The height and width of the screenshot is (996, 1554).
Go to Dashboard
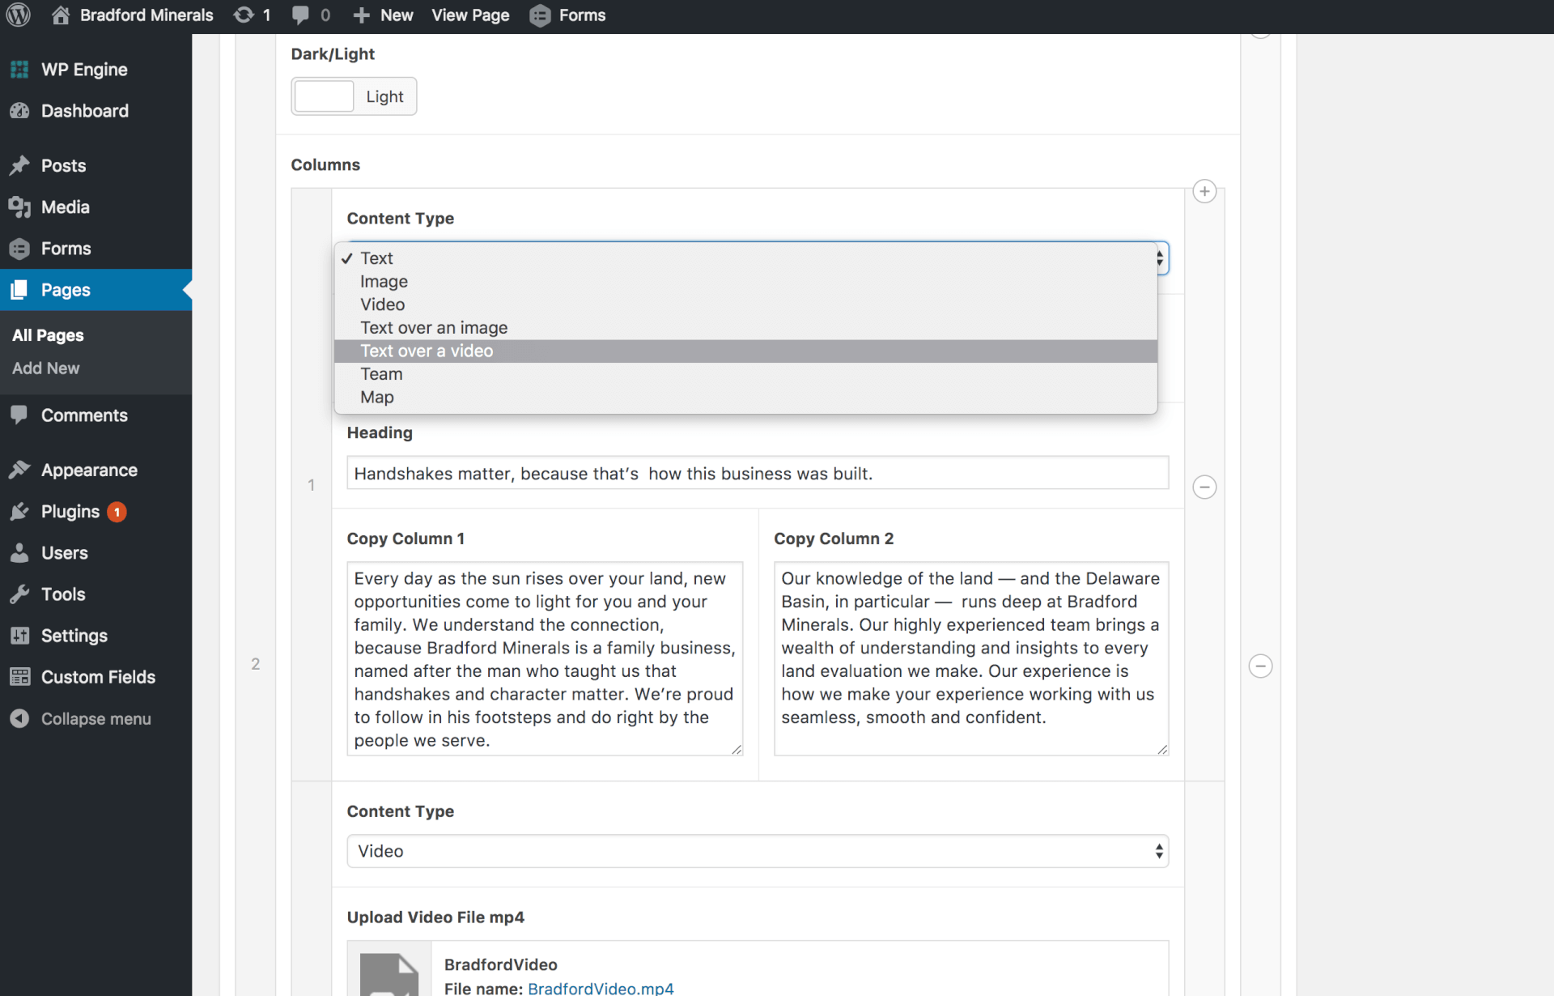point(85,111)
